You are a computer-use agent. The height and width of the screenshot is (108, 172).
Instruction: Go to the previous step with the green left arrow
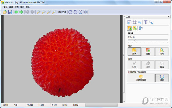(x=16, y=12)
